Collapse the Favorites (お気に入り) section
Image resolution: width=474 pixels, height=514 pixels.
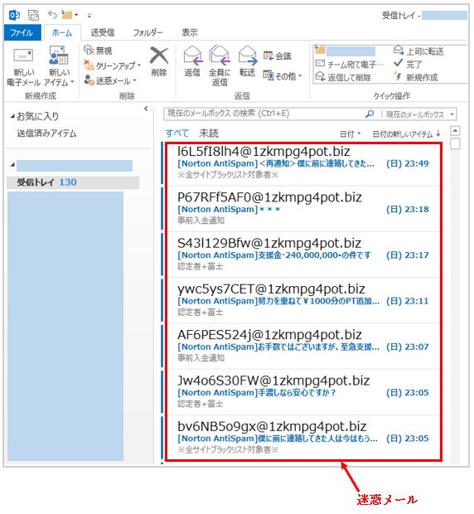pos(12,116)
